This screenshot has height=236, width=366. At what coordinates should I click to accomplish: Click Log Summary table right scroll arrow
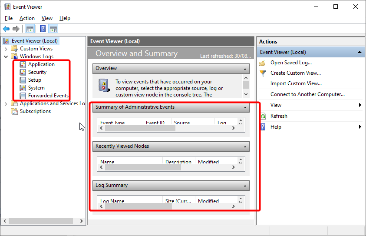click(x=233, y=206)
